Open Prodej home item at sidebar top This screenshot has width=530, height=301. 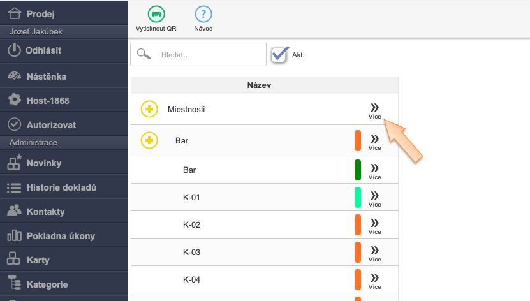point(40,13)
